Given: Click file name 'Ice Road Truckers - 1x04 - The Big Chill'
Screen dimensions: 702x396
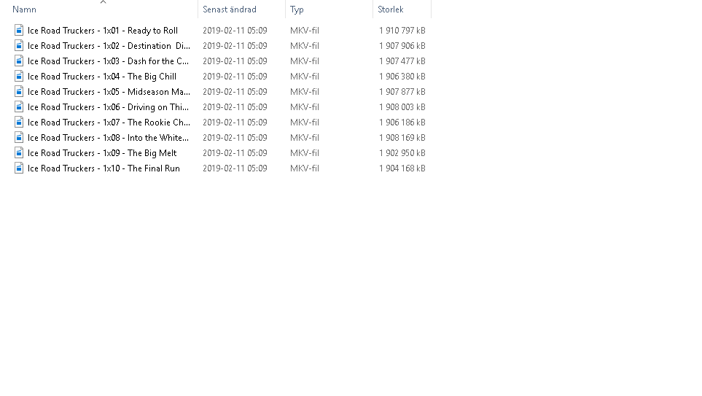Looking at the screenshot, I should tap(101, 76).
